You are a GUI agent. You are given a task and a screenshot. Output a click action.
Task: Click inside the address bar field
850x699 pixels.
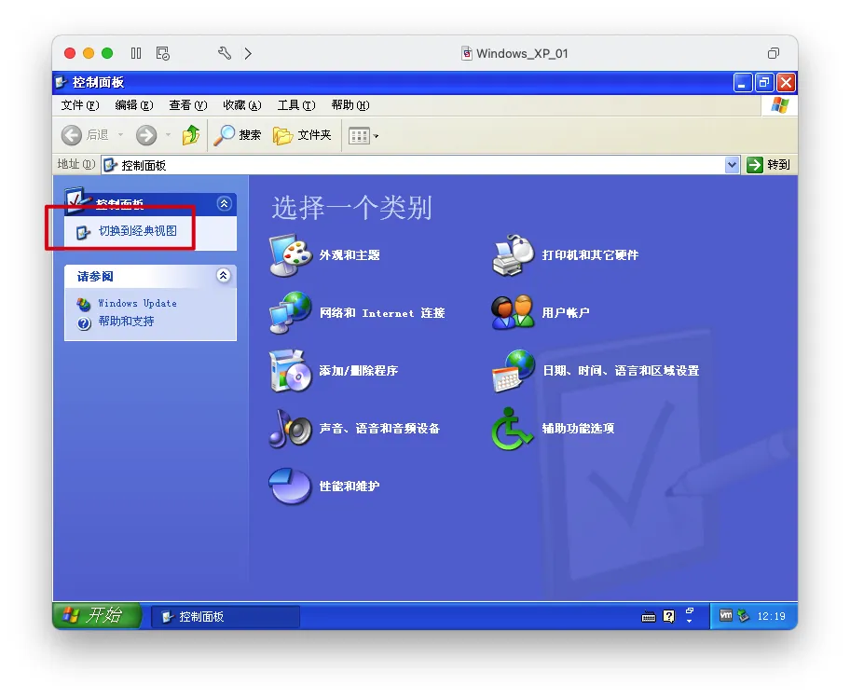[413, 165]
